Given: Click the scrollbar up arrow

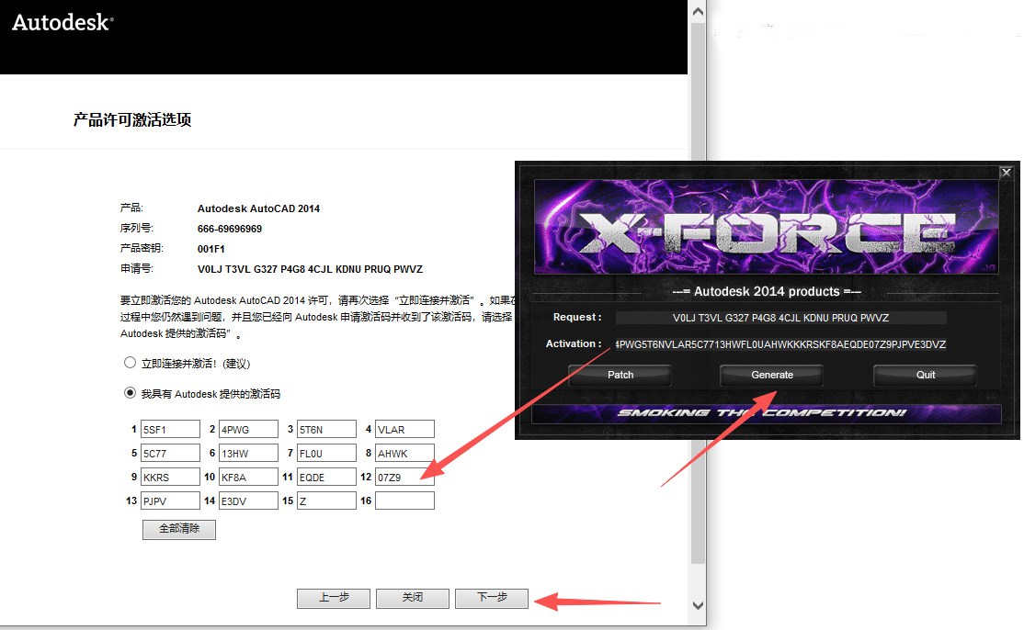Looking at the screenshot, I should pos(698,11).
